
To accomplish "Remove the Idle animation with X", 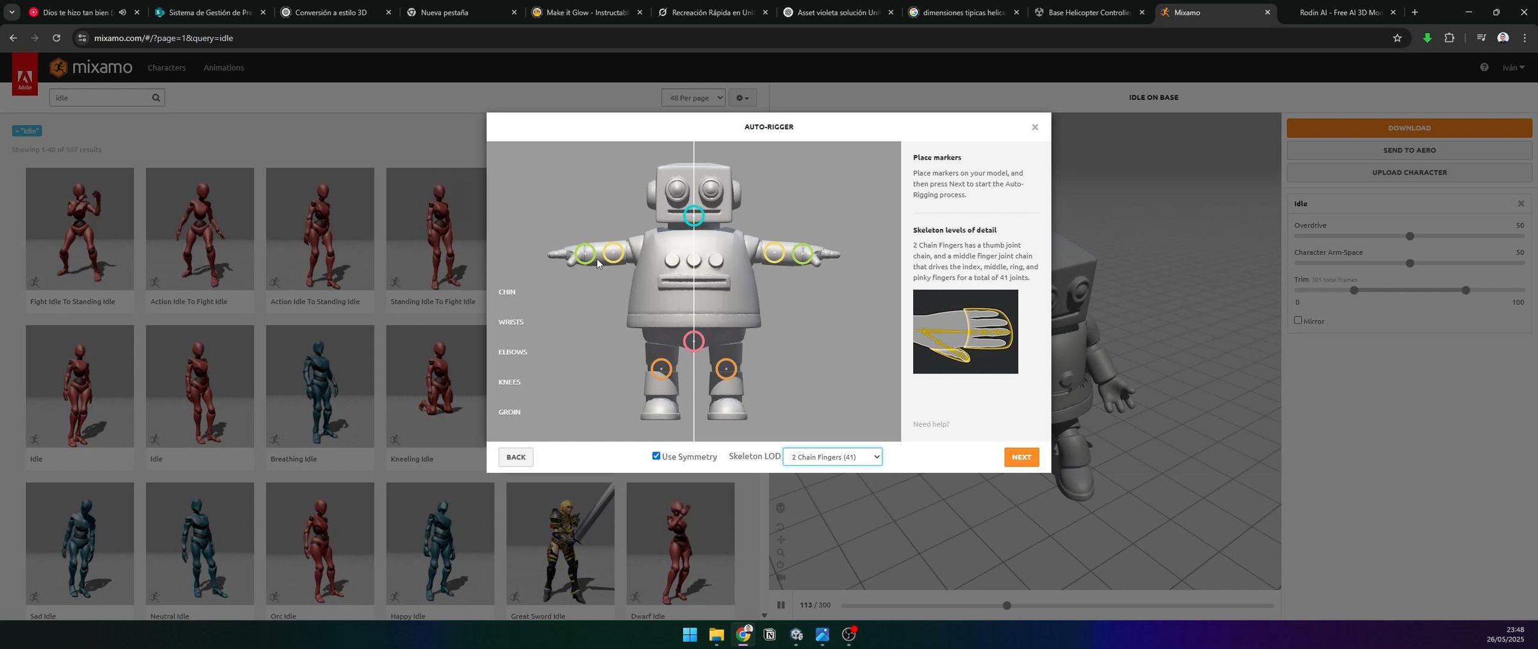I will pyautogui.click(x=1521, y=204).
